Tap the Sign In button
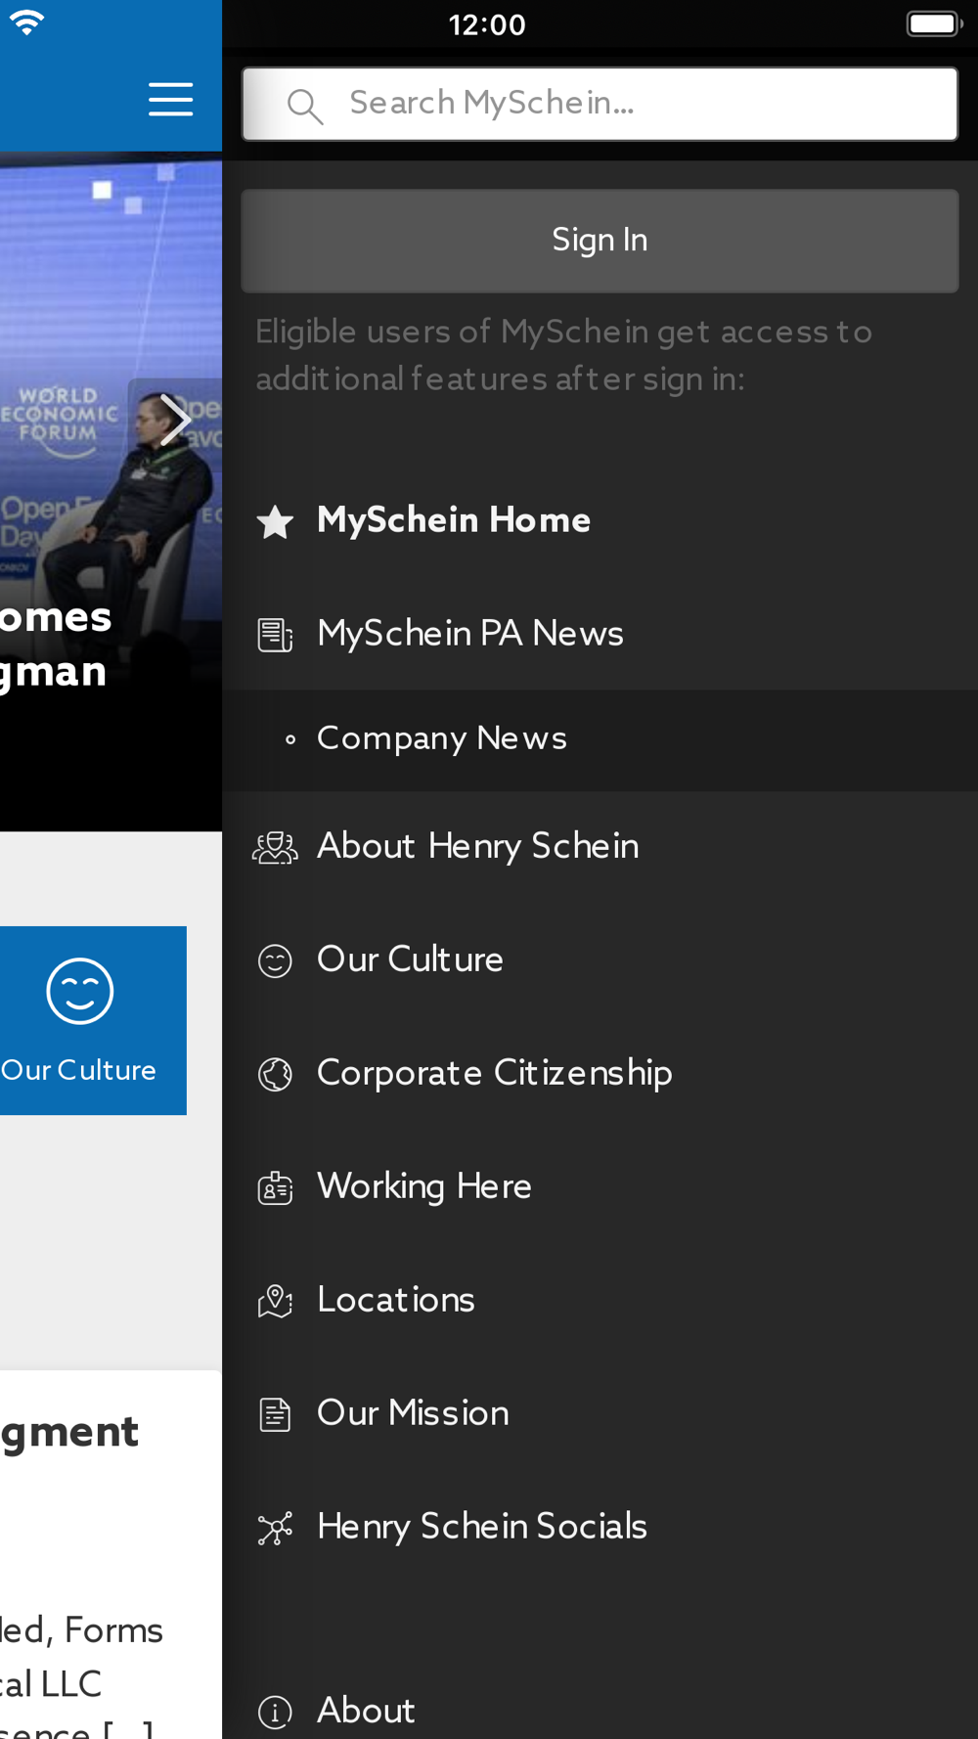The height and width of the screenshot is (1739, 978). coord(600,241)
